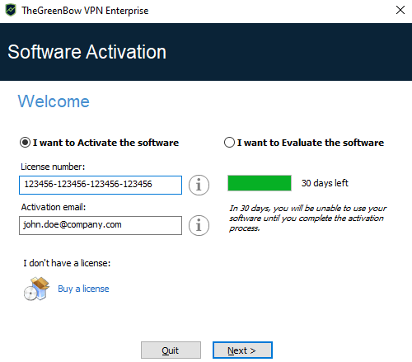Viewport: 412px width, 362px height.
Task: Click the 'I don't have a license:' text
Action: (x=67, y=263)
